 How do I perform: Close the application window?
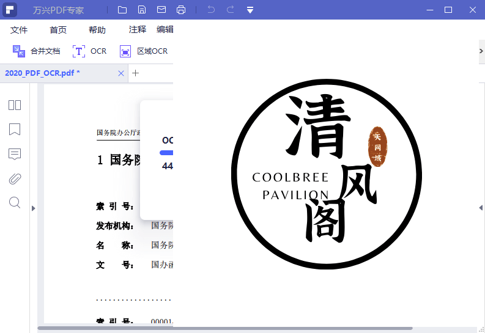point(472,10)
